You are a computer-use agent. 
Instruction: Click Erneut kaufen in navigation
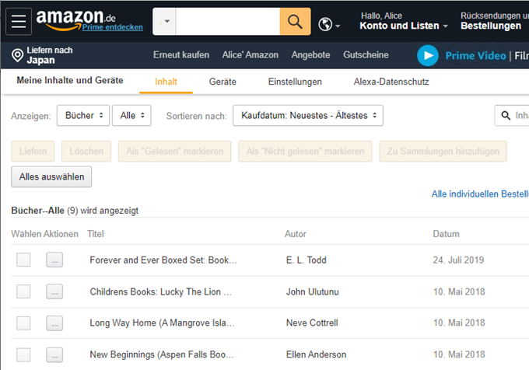(181, 54)
